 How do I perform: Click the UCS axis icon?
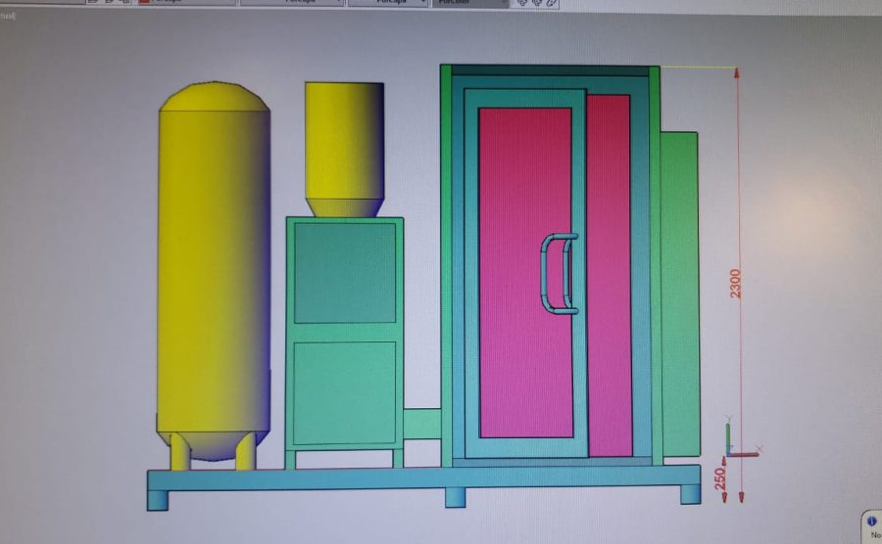click(742, 438)
